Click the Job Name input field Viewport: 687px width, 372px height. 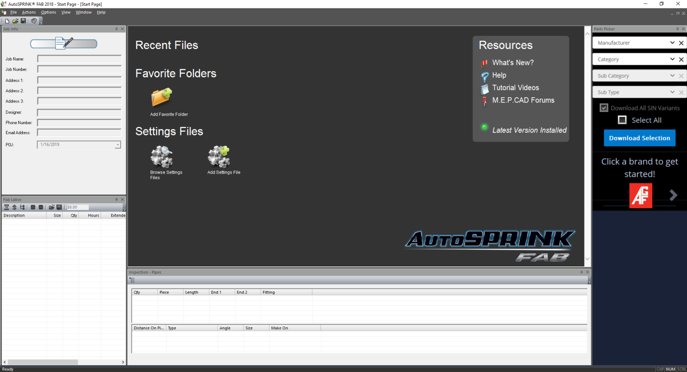[x=79, y=59]
